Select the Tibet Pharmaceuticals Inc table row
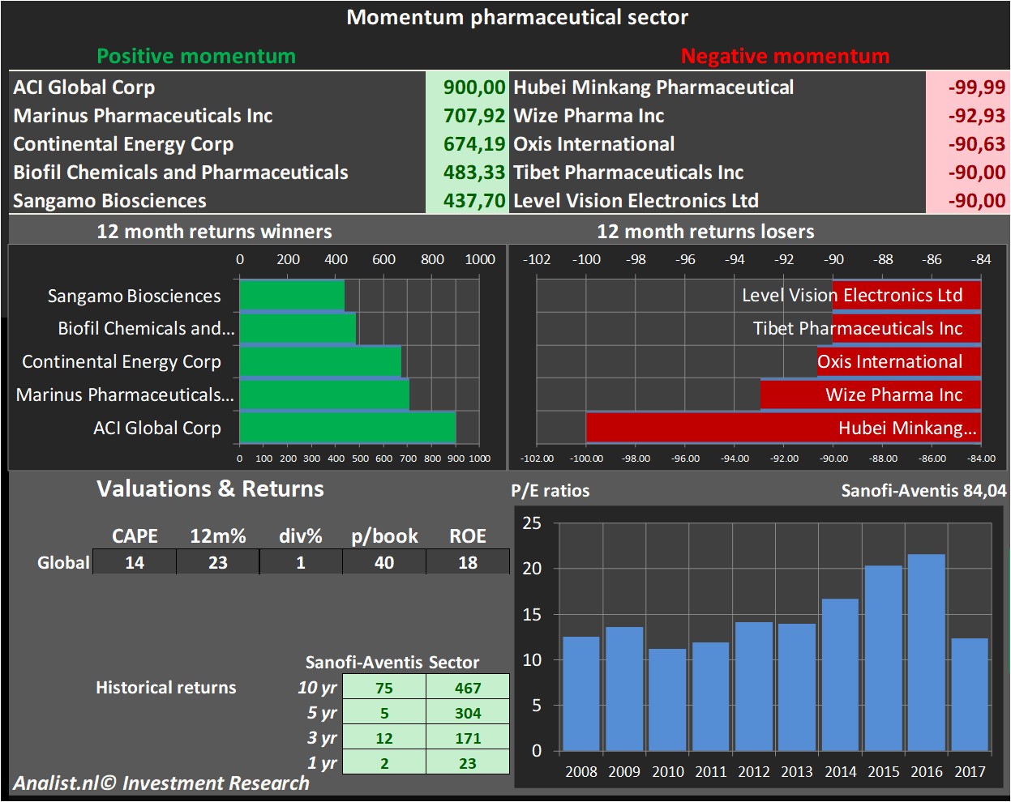The image size is (1011, 802). coord(718,173)
